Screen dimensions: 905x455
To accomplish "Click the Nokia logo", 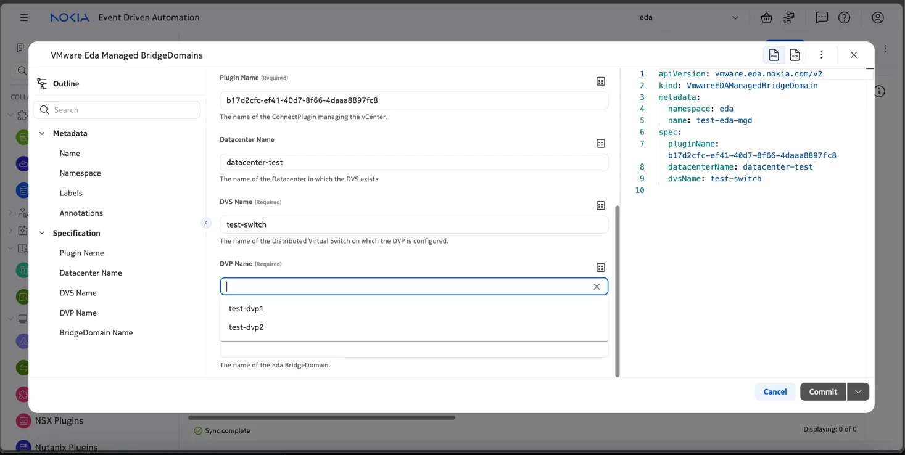I will [x=70, y=17].
